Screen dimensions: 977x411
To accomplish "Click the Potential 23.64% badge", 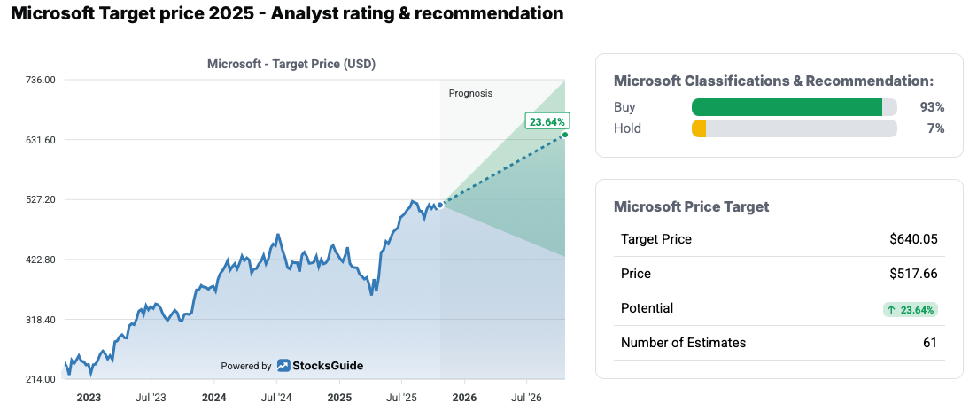I will pos(911,309).
